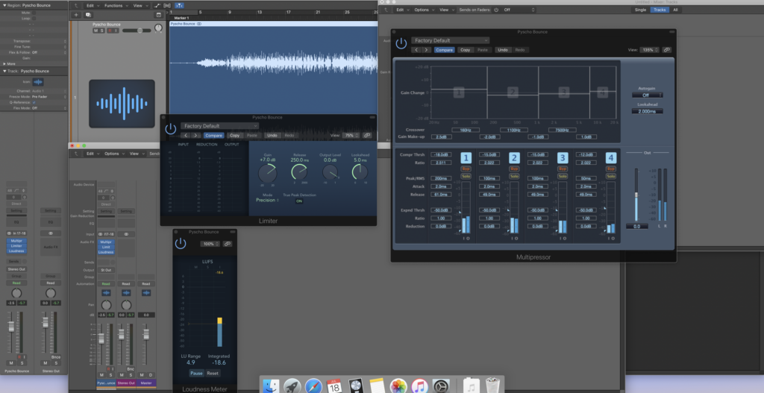The height and width of the screenshot is (393, 764).
Task: Toggle Limiter plug-in power button
Action: (x=171, y=129)
